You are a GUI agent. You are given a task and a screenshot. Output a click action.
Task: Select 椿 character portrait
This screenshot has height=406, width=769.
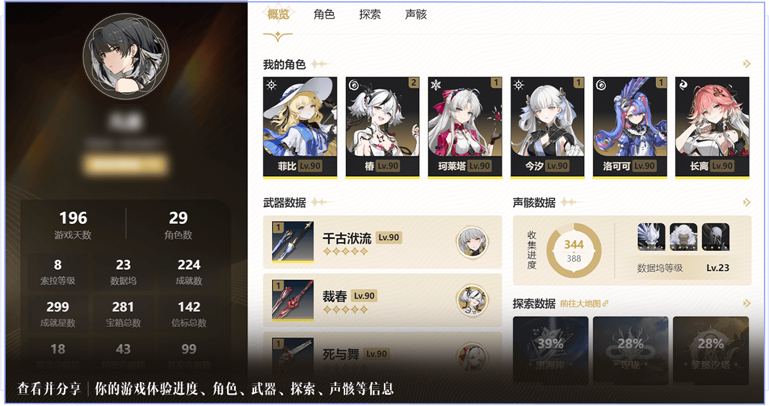click(383, 127)
